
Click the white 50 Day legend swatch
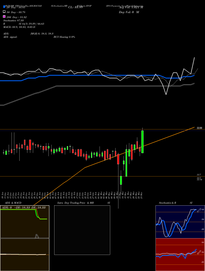coord(4,12)
